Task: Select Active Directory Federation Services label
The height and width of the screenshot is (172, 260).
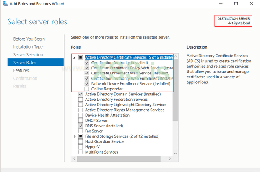Action: [x=116, y=100]
